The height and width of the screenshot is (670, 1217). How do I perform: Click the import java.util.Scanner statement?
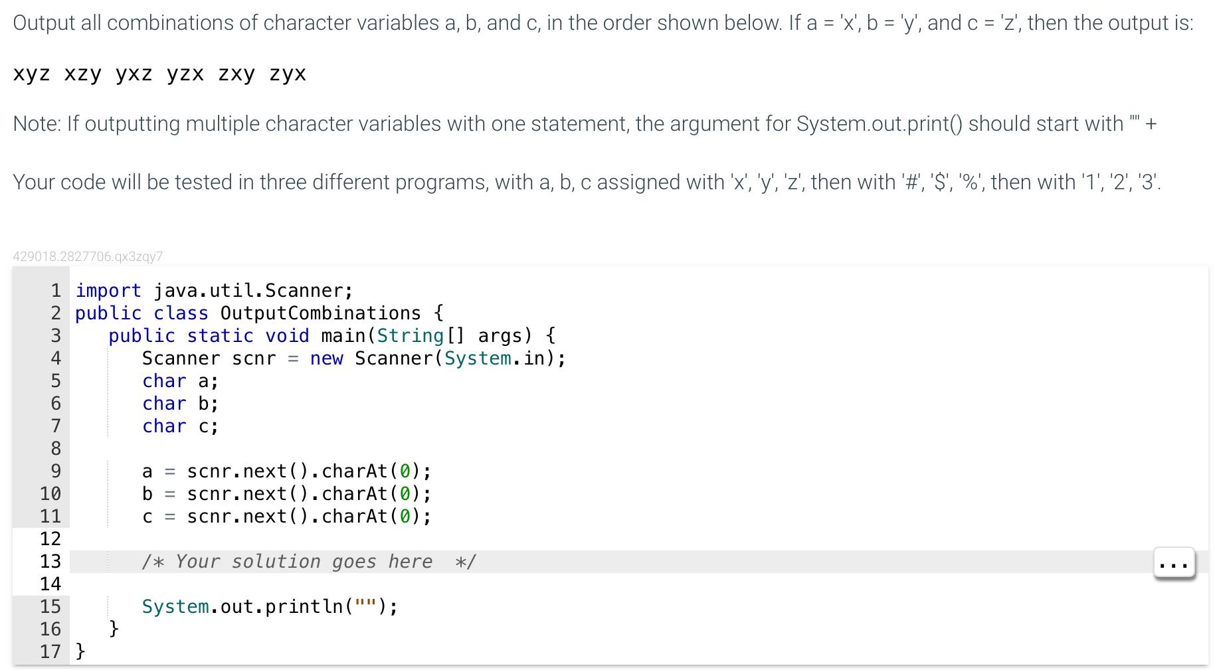[213, 290]
